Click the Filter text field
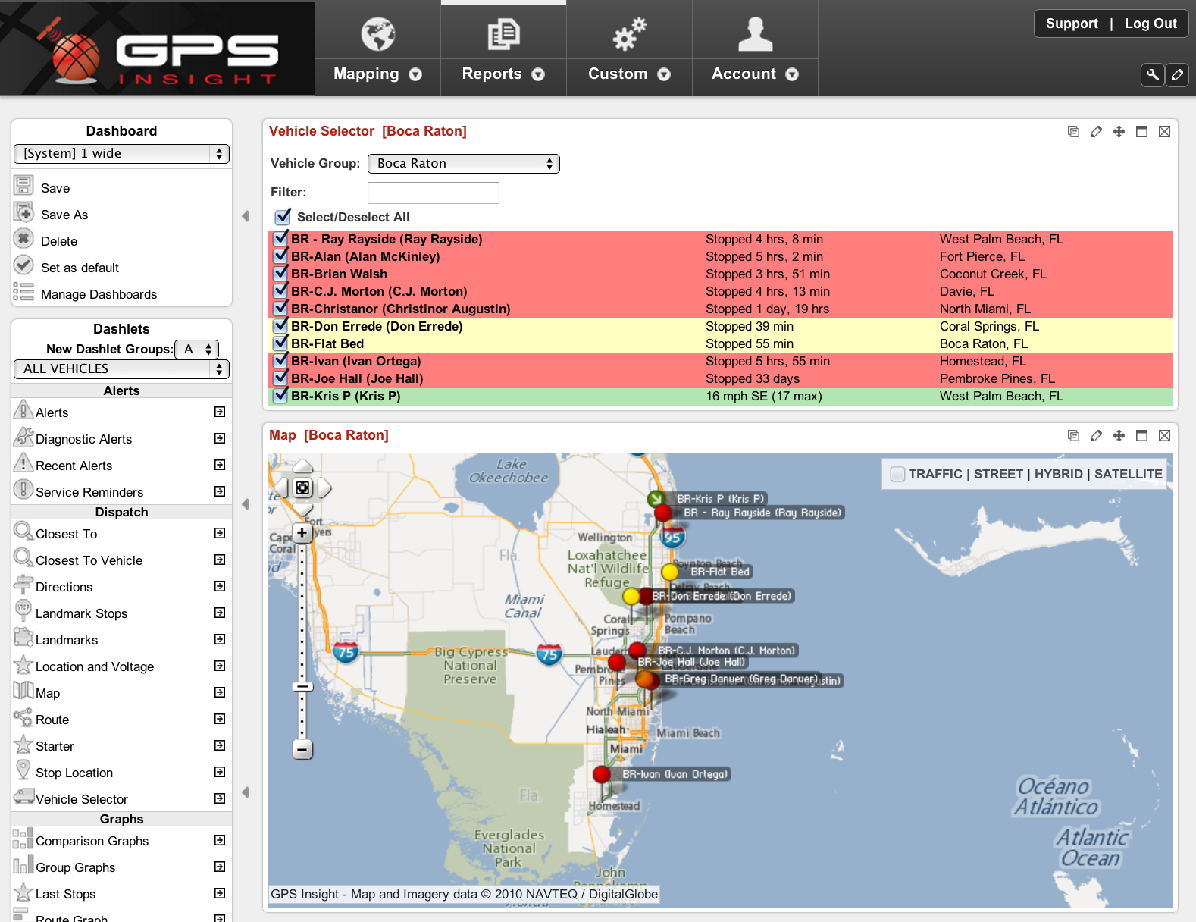Image resolution: width=1196 pixels, height=922 pixels. 433,193
